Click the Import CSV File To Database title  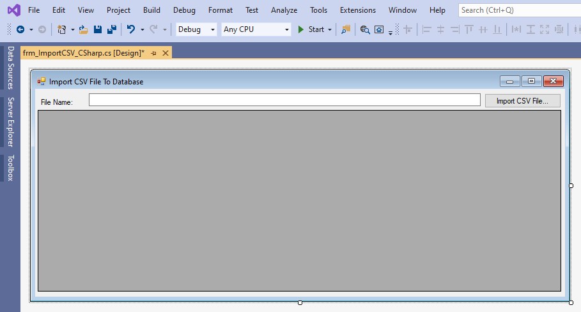96,82
